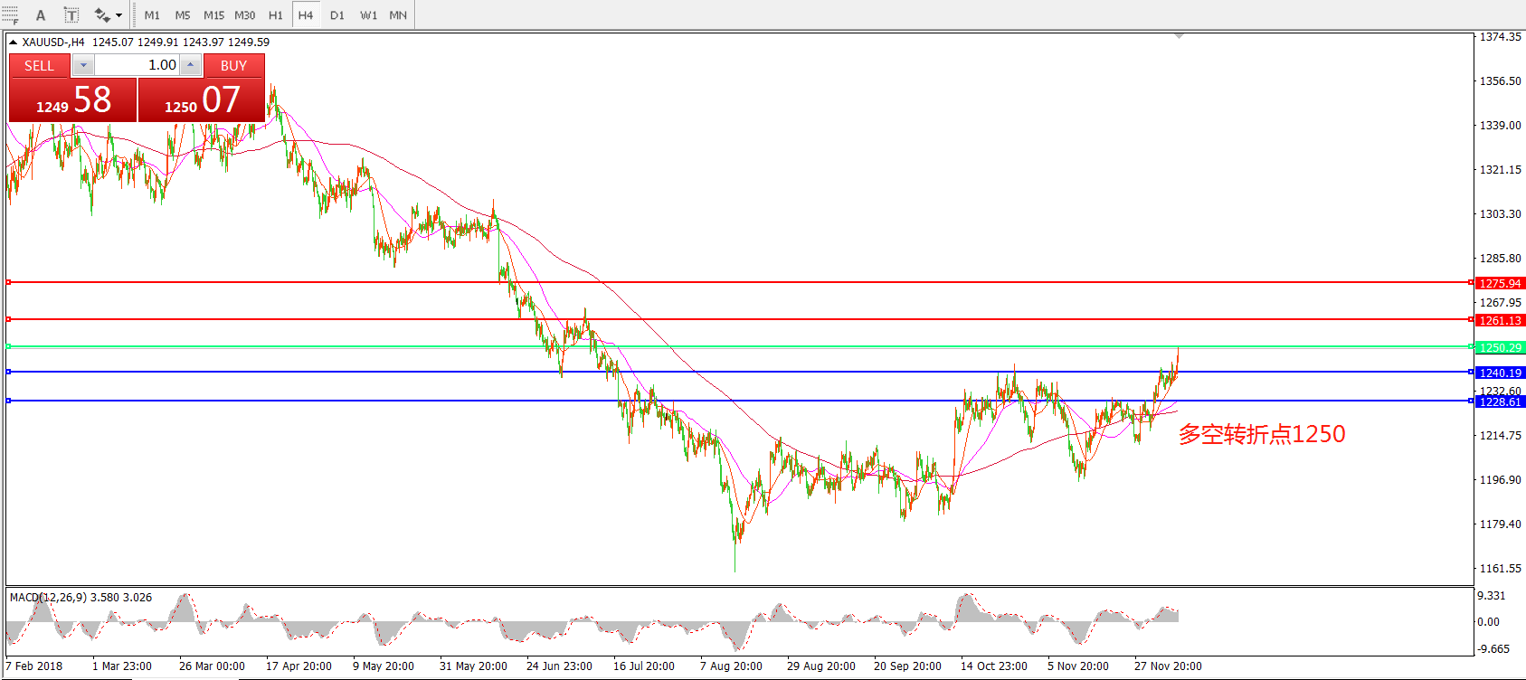Select the green 1250.29 horizontal line label
The image size is (1526, 680).
pyautogui.click(x=1499, y=347)
